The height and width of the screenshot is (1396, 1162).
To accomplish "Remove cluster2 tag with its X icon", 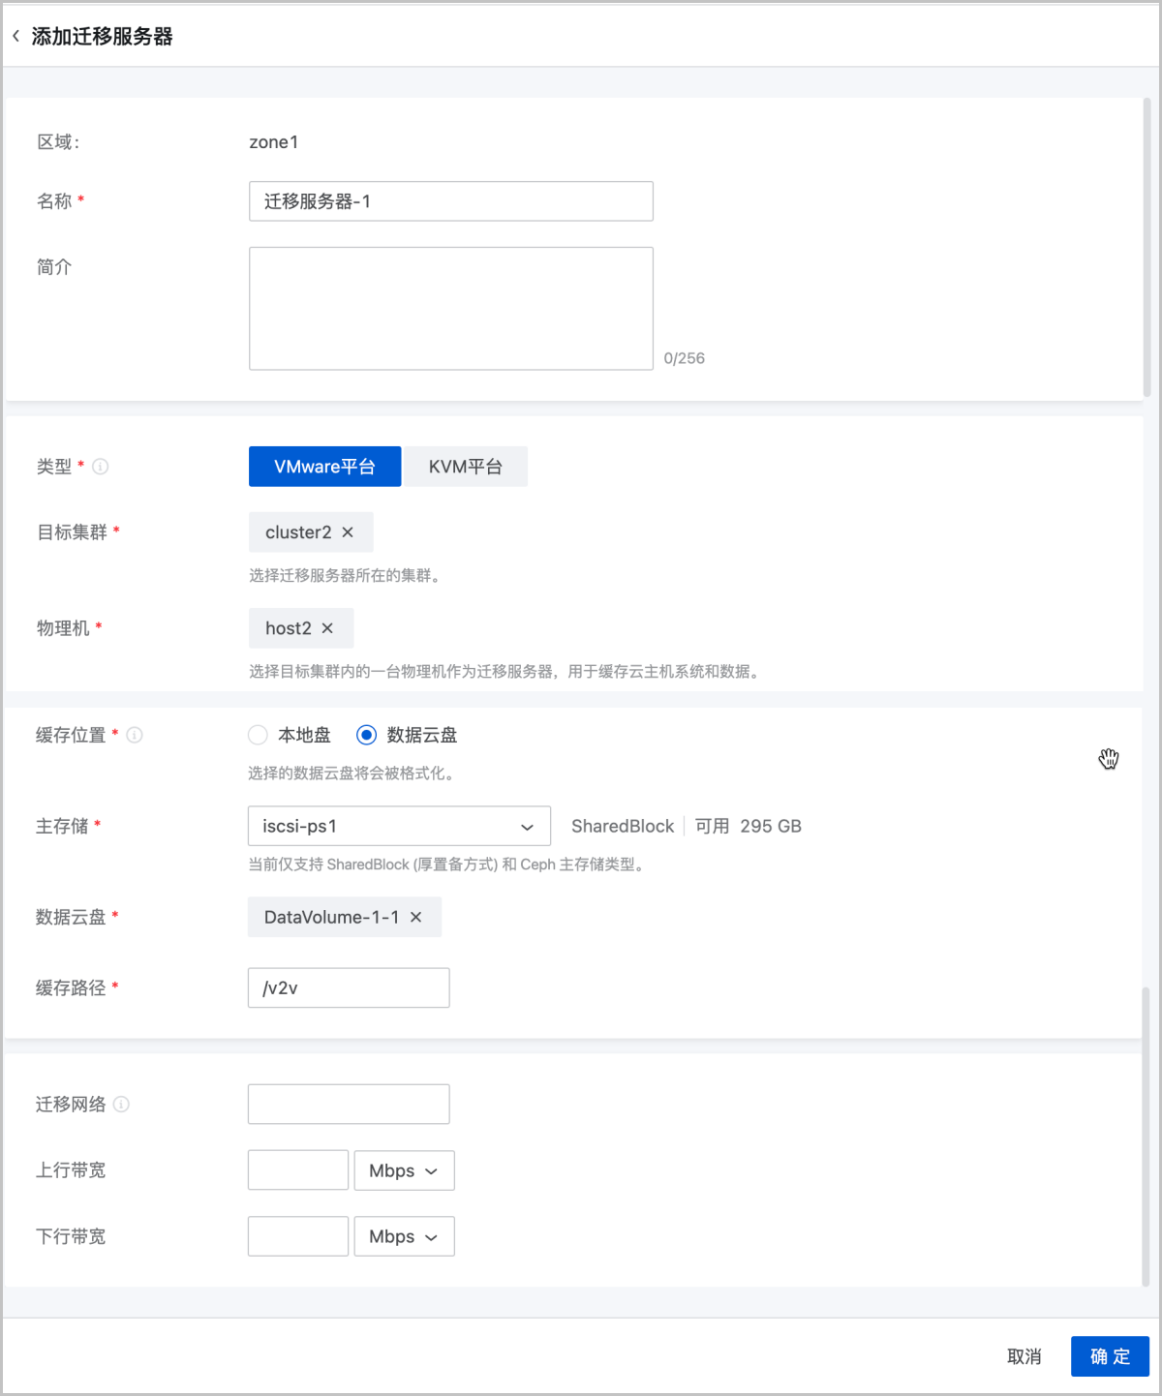I will (348, 532).
